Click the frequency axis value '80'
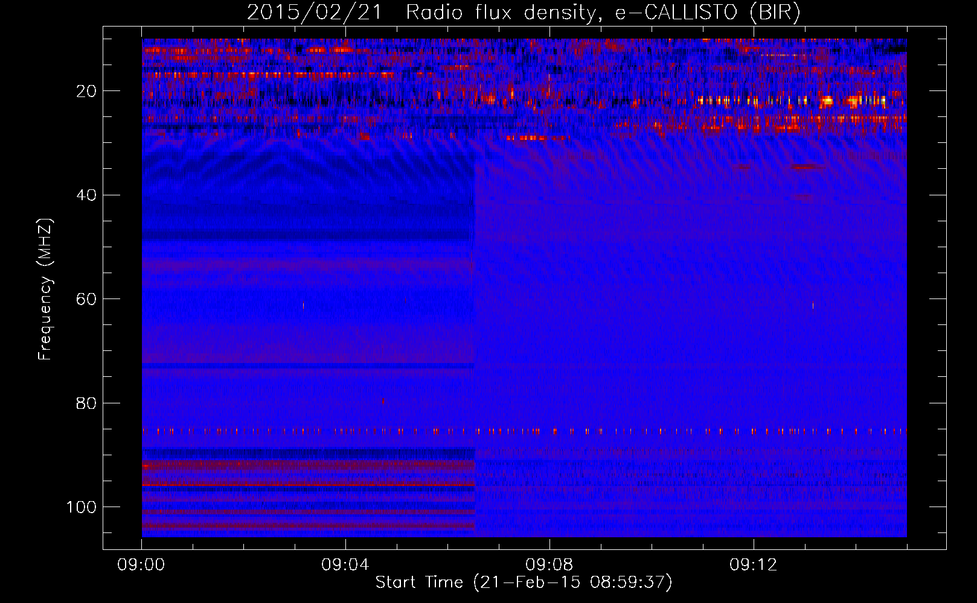The width and height of the screenshot is (977, 603). 87,403
